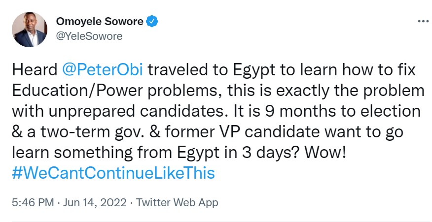Click the words 'how to fix' in the tweet
432x222 pixels.
[379, 70]
